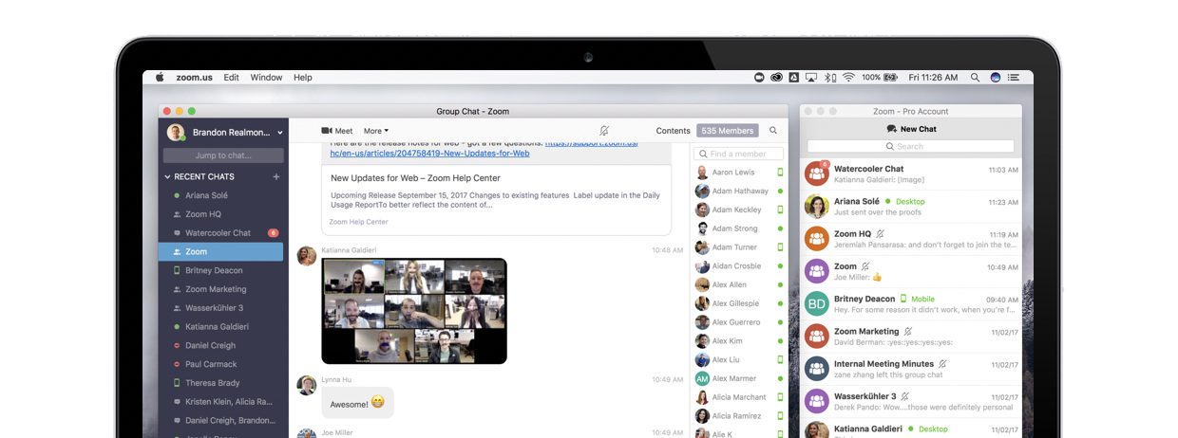Image resolution: width=1178 pixels, height=438 pixels.
Task: Switch to the Contents view
Action: click(673, 131)
